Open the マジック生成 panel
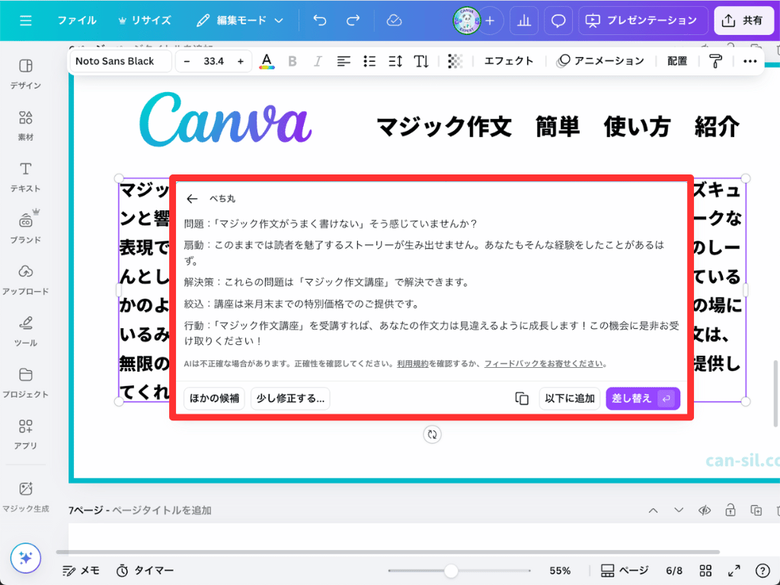 click(x=25, y=497)
